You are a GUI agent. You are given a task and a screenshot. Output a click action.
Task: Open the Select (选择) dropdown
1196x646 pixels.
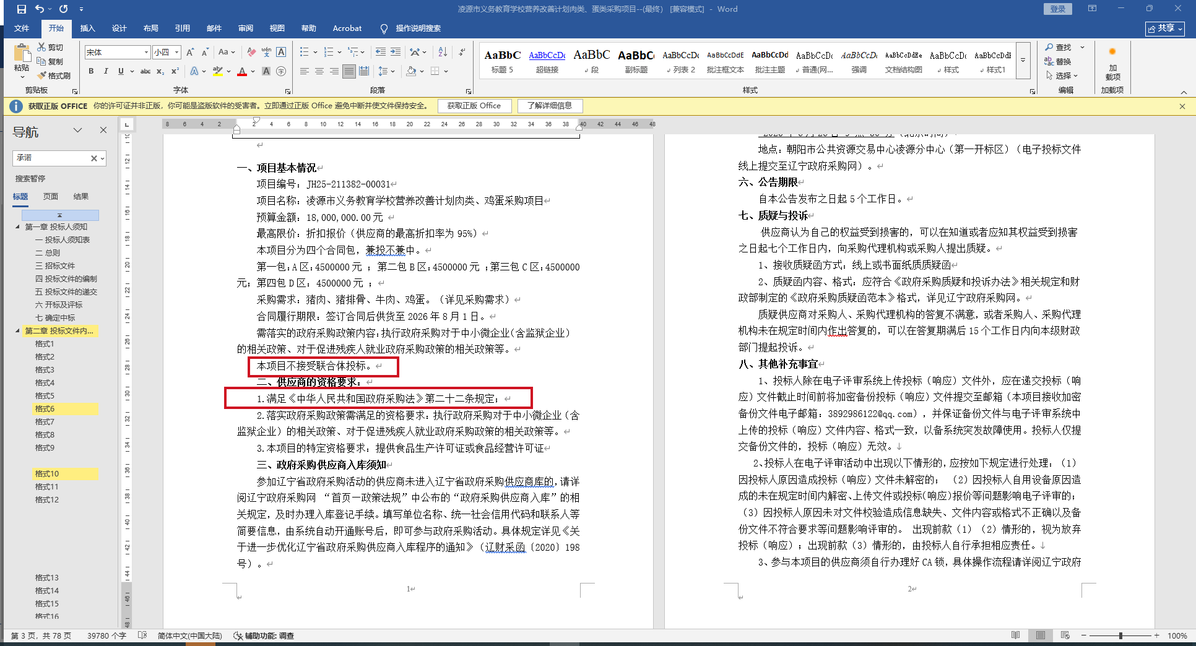coord(1062,75)
